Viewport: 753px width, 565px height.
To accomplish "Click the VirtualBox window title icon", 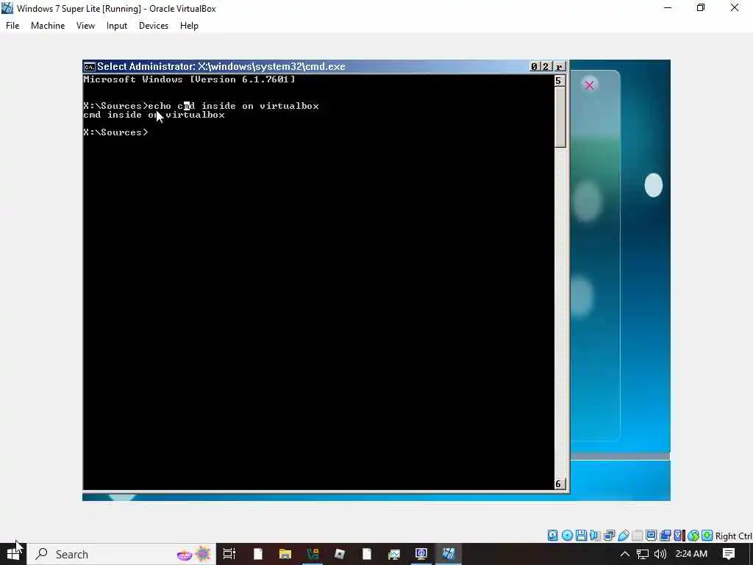I will 7,8.
